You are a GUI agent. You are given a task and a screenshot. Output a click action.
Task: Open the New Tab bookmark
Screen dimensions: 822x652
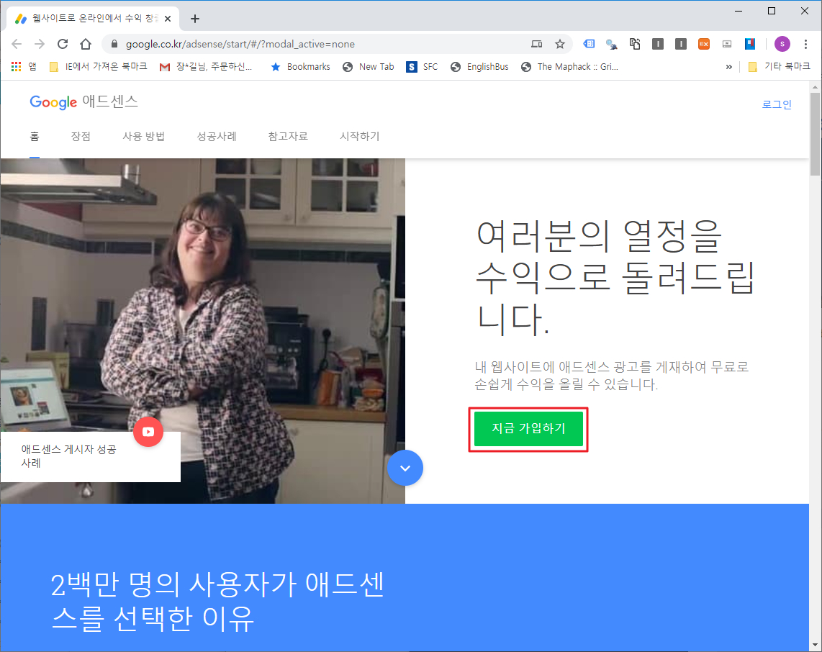point(368,66)
